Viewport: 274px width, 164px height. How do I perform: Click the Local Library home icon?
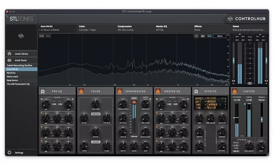pyautogui.click(x=9, y=54)
